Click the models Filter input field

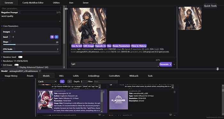point(105,81)
